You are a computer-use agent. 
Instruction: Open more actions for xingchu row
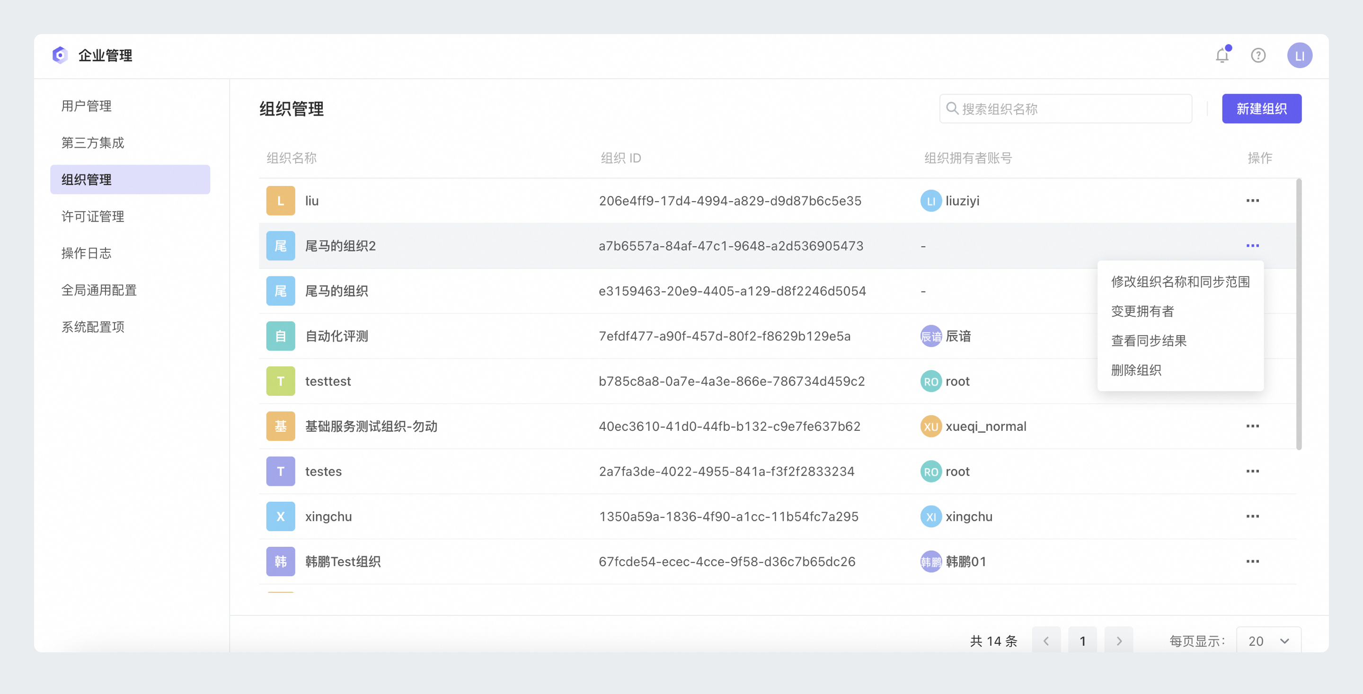(1252, 516)
